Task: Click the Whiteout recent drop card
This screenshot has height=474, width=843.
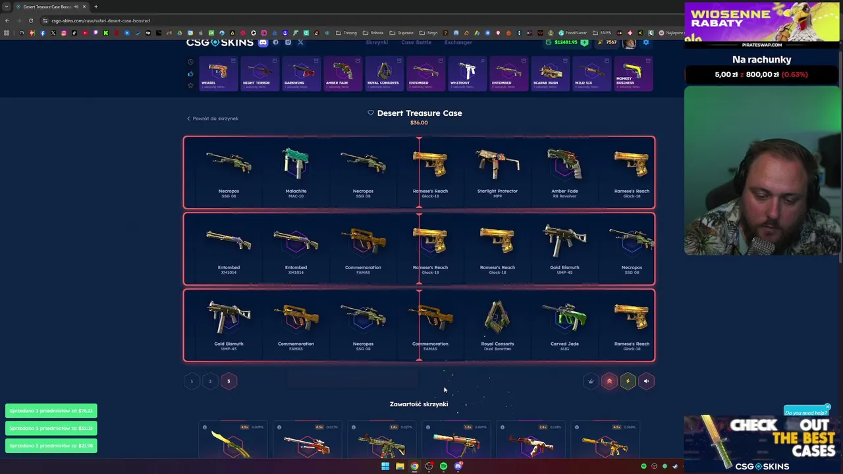Action: coord(467,74)
